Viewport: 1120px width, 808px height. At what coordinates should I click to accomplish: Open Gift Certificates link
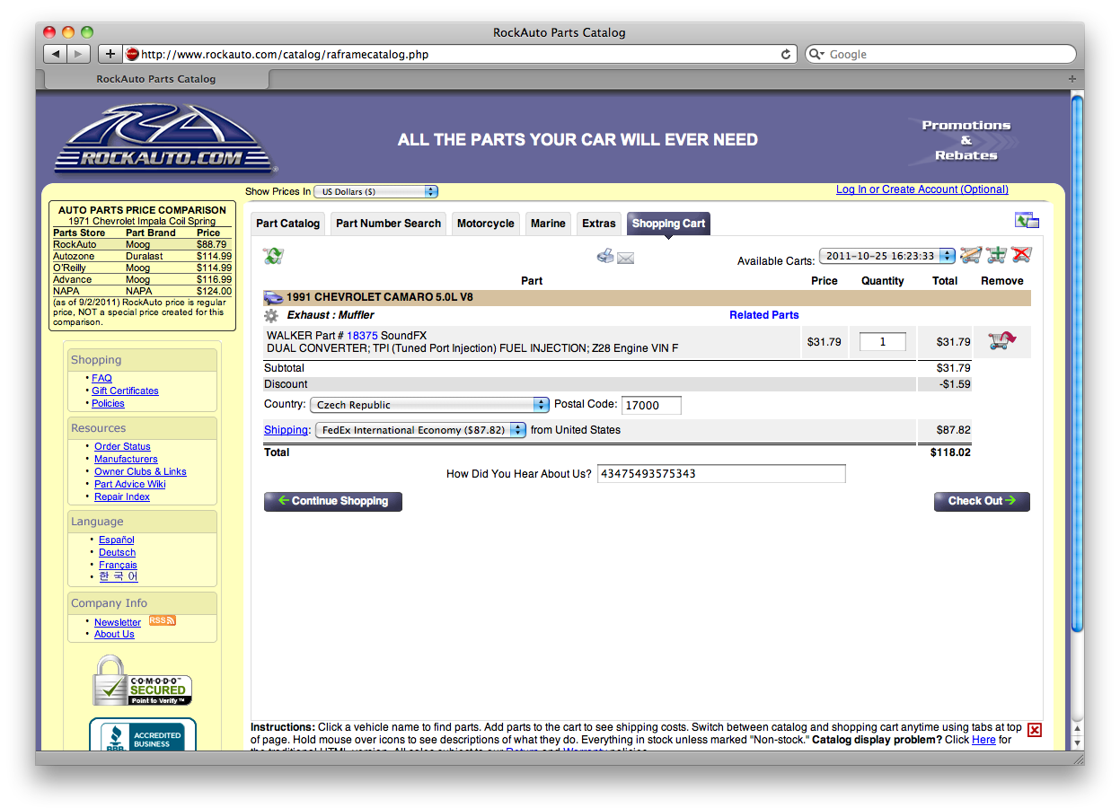[x=125, y=391]
